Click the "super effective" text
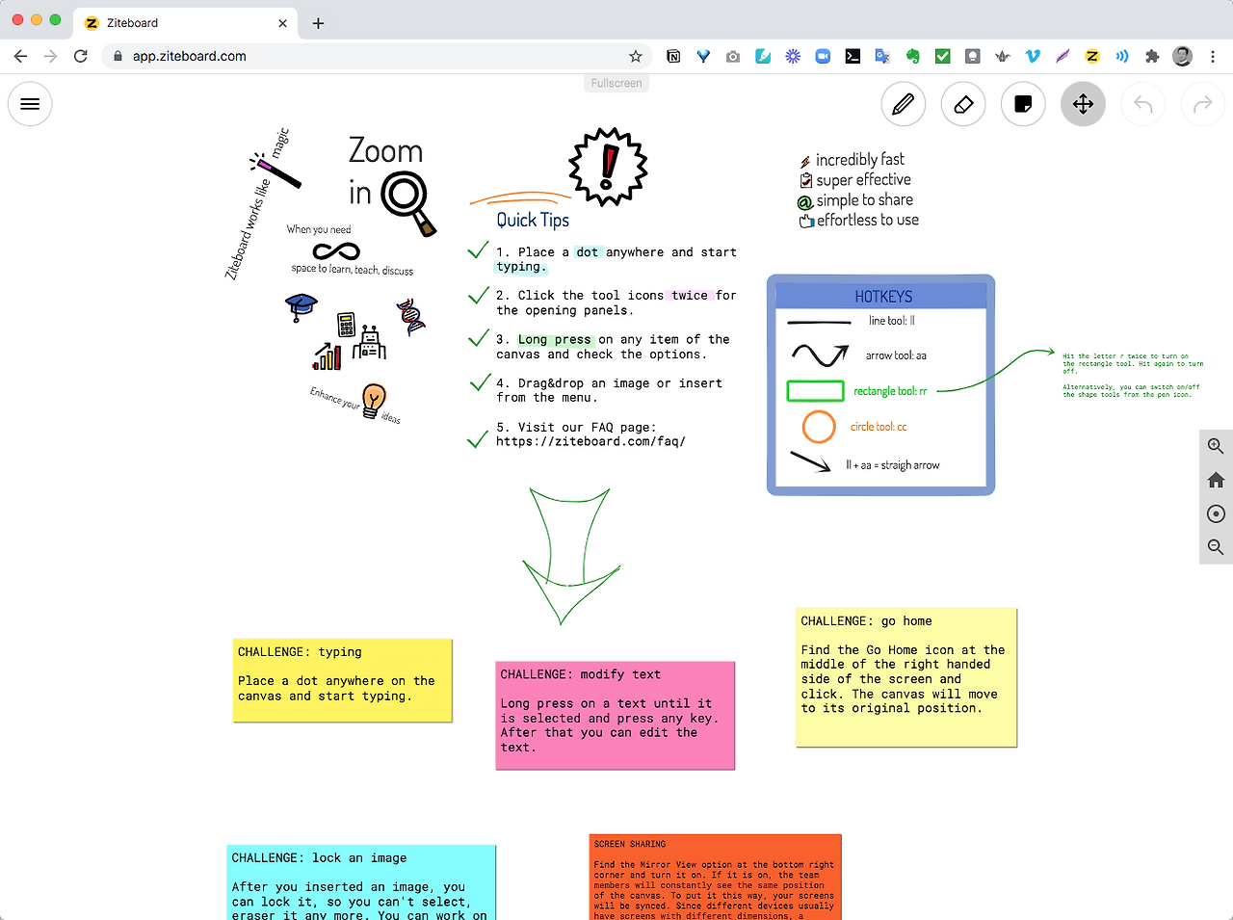Viewport: 1233px width, 920px height. pyautogui.click(x=863, y=180)
